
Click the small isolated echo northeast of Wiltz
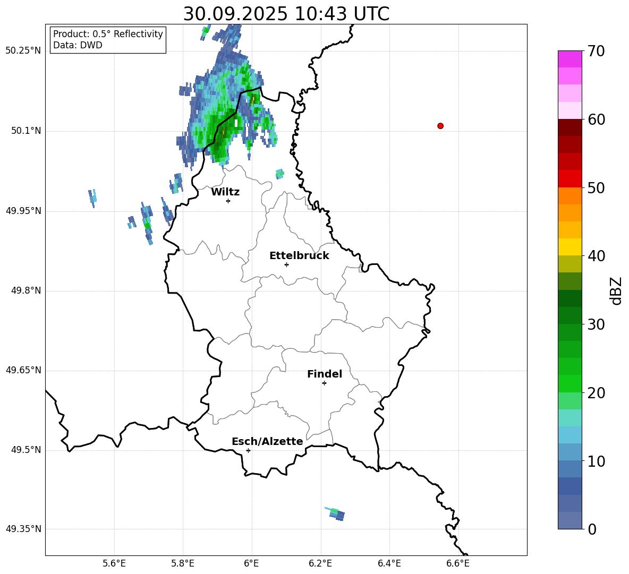coord(279,174)
